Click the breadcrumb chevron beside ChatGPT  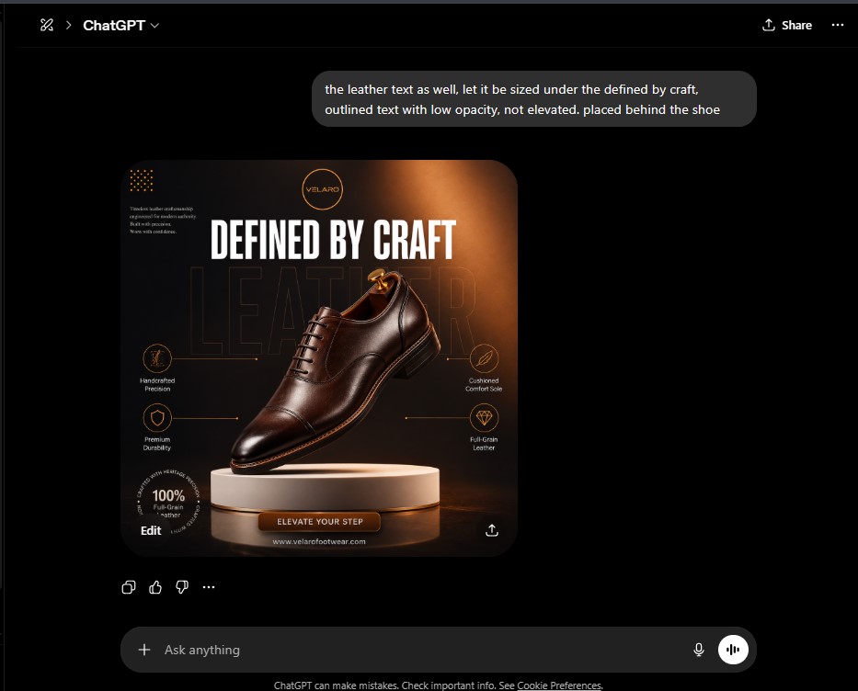coord(68,25)
